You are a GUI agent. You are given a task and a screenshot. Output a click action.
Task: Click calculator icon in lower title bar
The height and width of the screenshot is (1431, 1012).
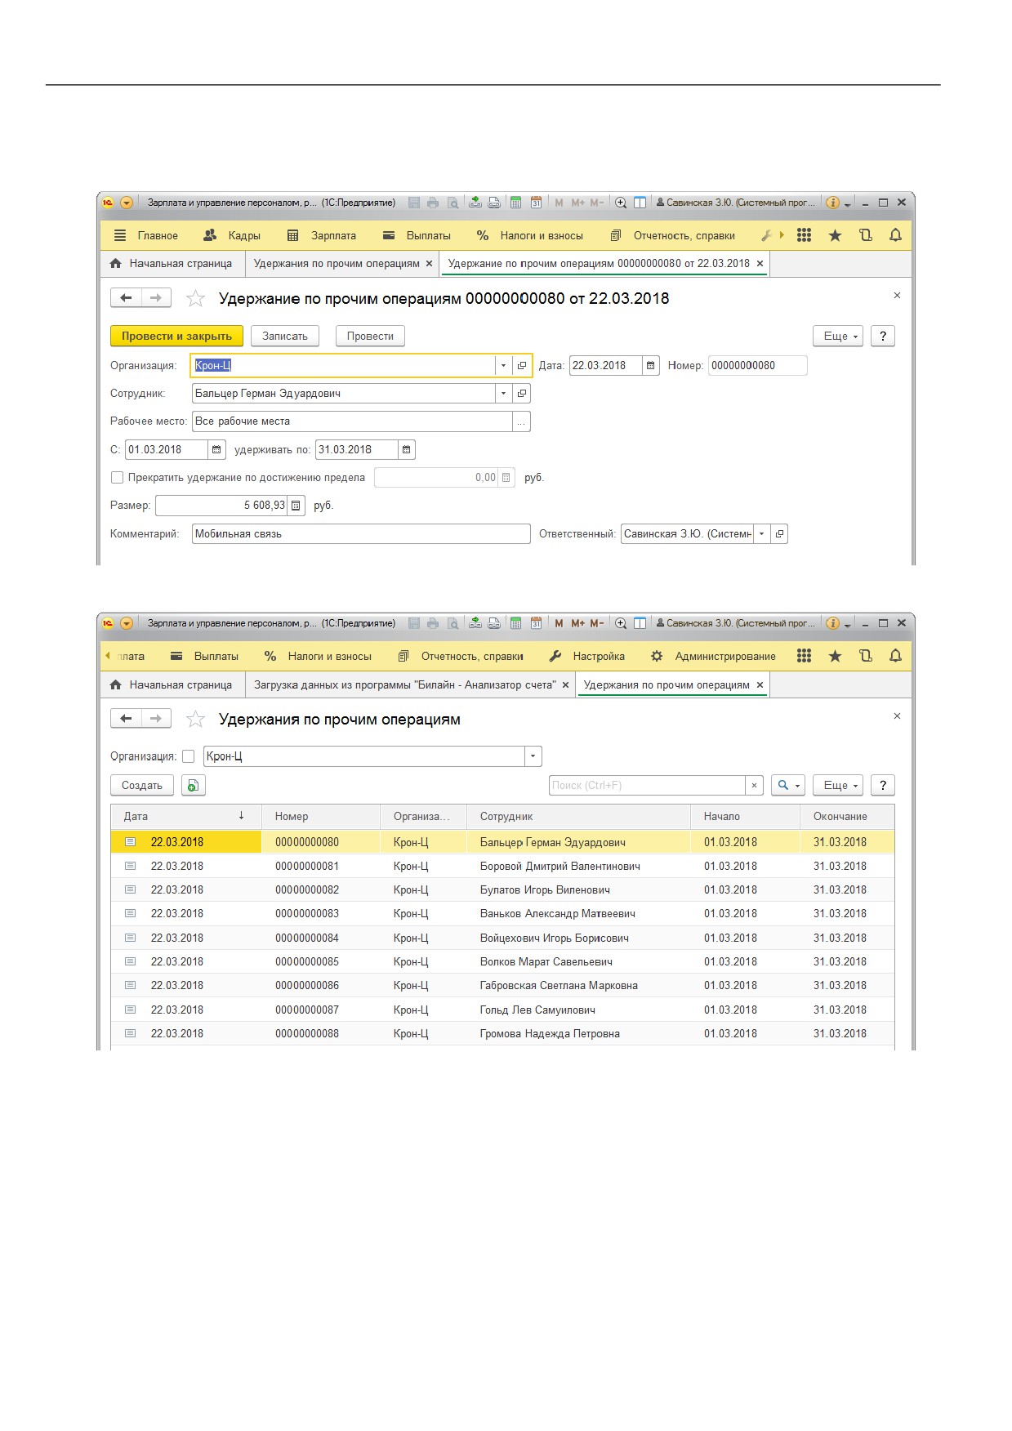coord(515,623)
